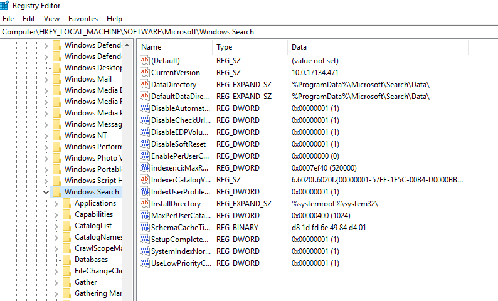Click the DWORD icon beside SystemIndexNor...

(145, 251)
